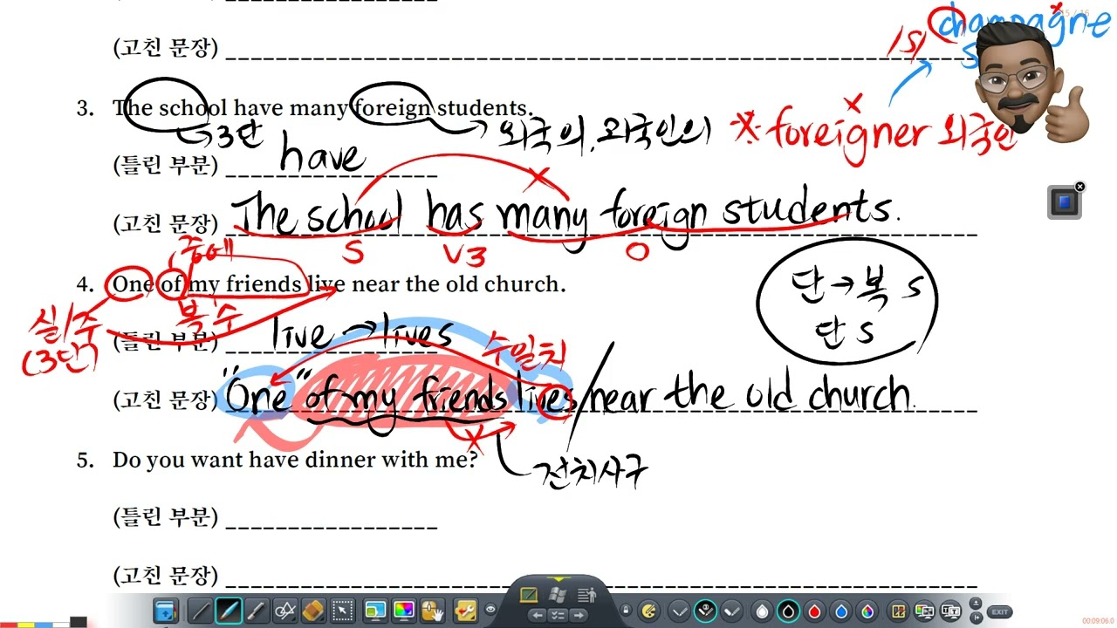Pick the black ink color drop
Image resolution: width=1117 pixels, height=628 pixels.
(x=788, y=611)
